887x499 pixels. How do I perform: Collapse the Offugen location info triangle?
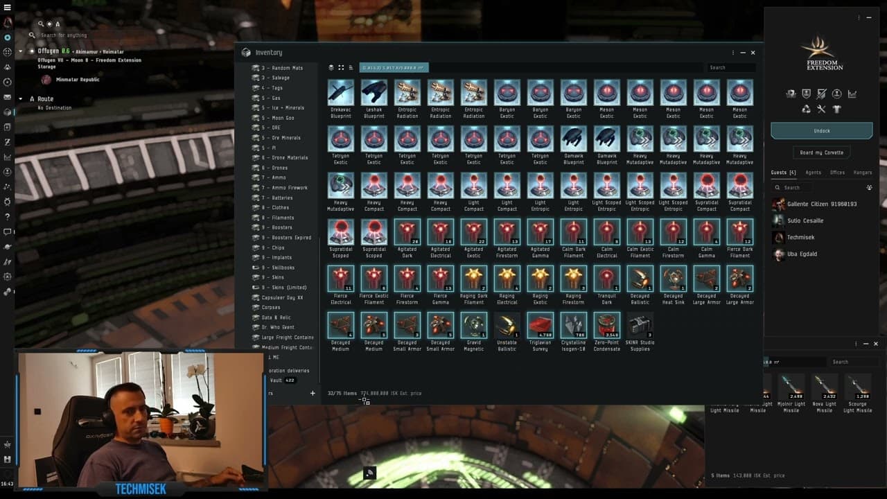click(x=21, y=51)
